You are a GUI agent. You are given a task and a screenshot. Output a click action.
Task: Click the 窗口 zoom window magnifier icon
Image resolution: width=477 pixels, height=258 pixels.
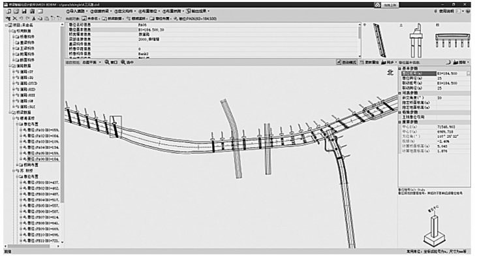coord(107,62)
